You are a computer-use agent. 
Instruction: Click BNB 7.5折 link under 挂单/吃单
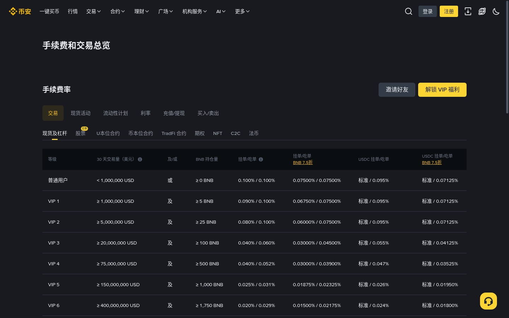[303, 163]
